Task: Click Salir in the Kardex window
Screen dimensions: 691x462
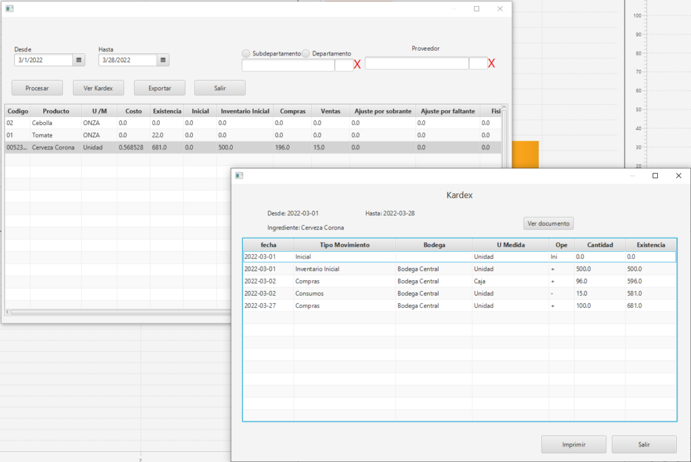Action: [x=644, y=444]
